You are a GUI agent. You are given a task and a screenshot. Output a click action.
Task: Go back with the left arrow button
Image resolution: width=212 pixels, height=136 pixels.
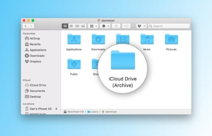click(x=25, y=26)
